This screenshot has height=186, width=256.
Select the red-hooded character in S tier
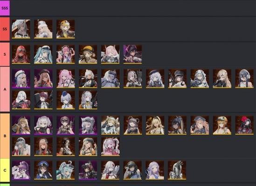tap(21, 54)
